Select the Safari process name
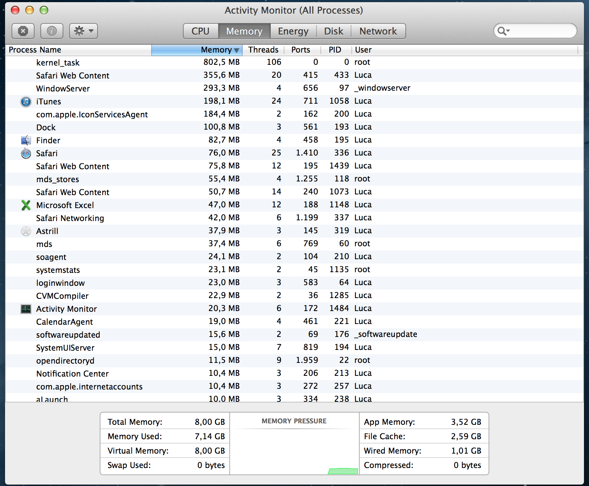The height and width of the screenshot is (486, 589). point(47,153)
